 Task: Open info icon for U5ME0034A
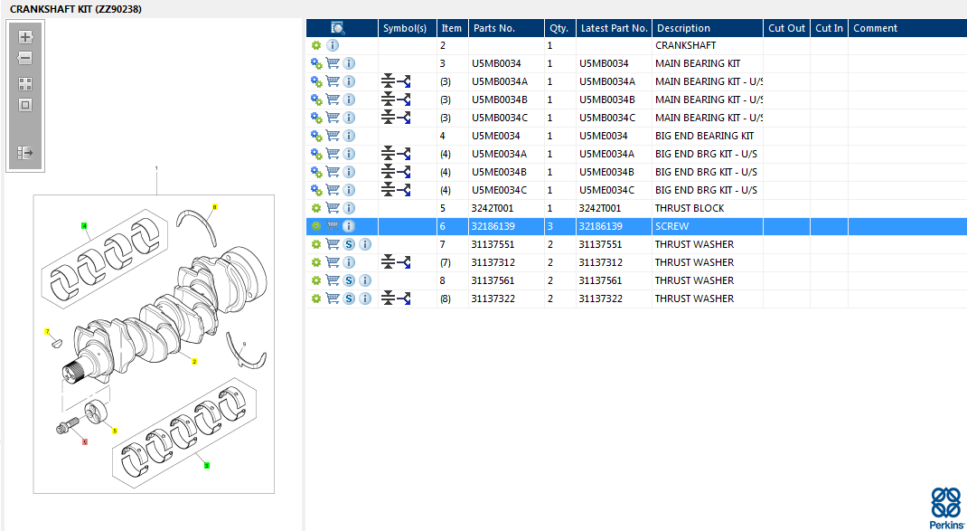(x=349, y=154)
